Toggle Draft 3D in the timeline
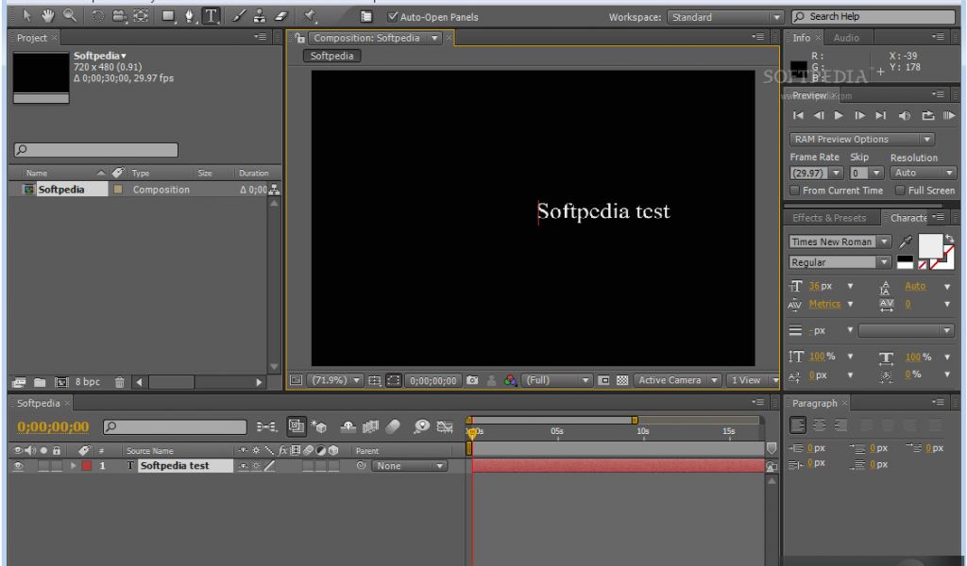Image resolution: width=967 pixels, height=566 pixels. click(x=319, y=426)
